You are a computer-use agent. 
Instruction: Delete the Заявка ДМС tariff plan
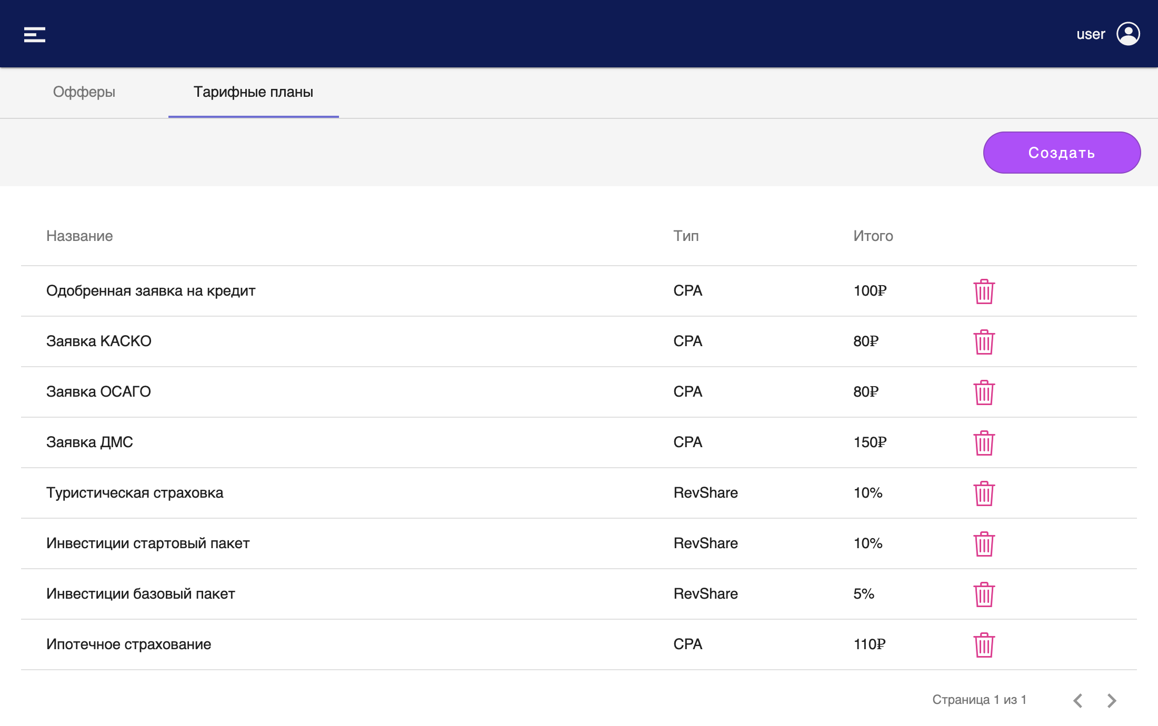983,443
